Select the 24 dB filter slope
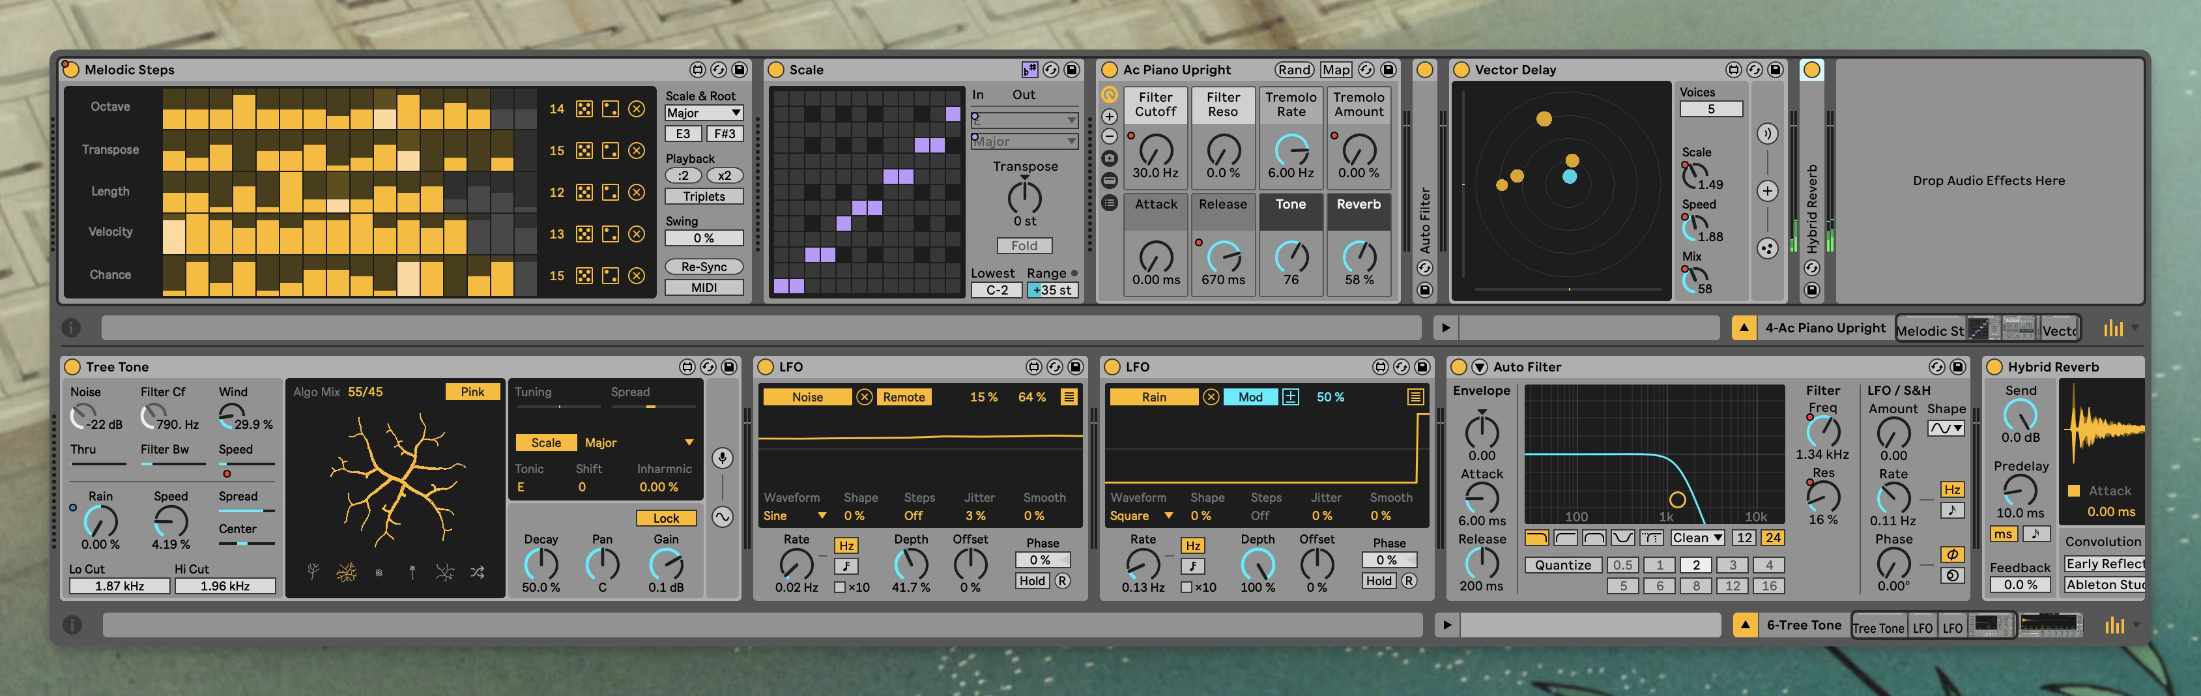Image resolution: width=2201 pixels, height=696 pixels. click(1773, 538)
